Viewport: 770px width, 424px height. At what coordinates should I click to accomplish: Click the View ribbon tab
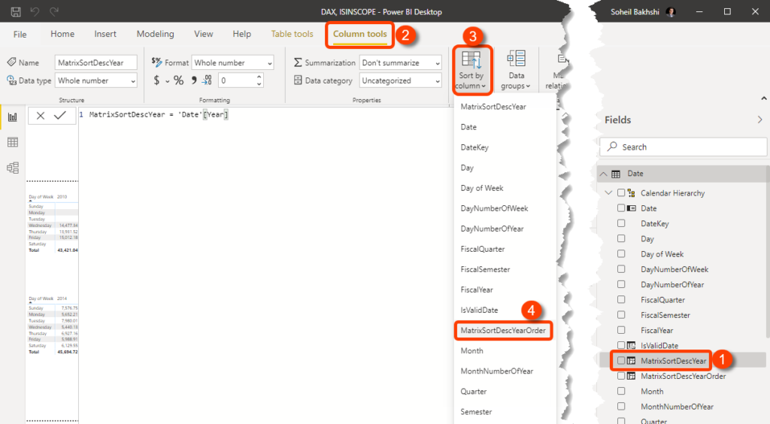point(203,34)
